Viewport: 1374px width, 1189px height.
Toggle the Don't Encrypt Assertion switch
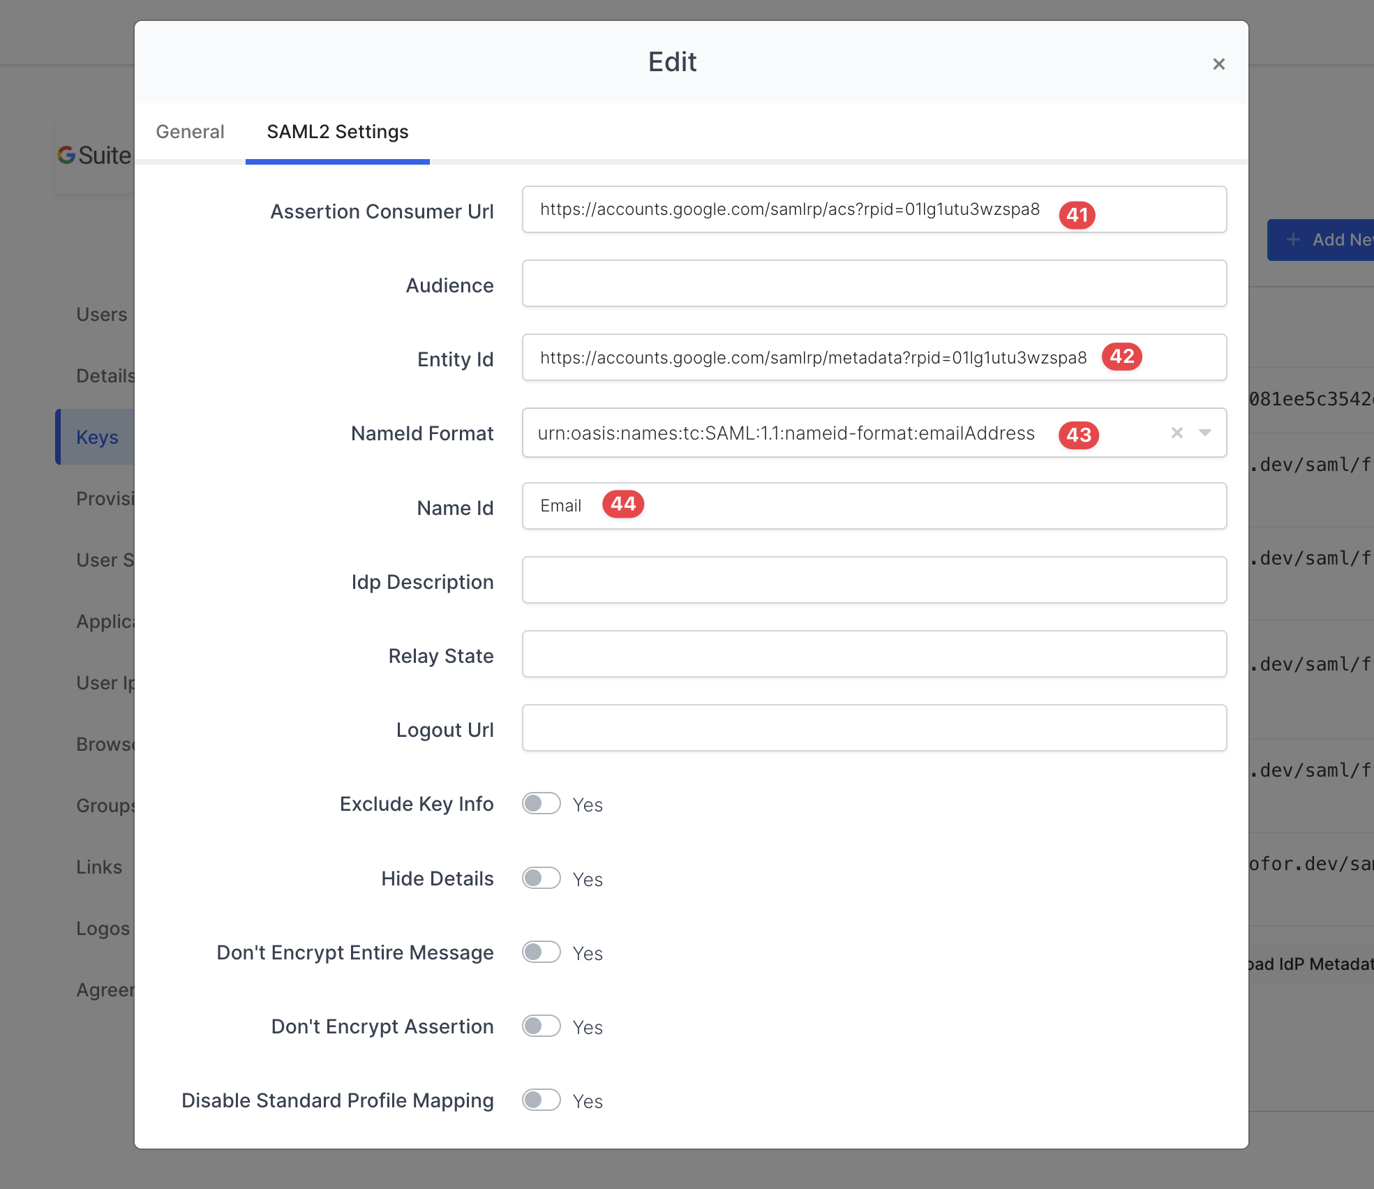pyautogui.click(x=542, y=1026)
